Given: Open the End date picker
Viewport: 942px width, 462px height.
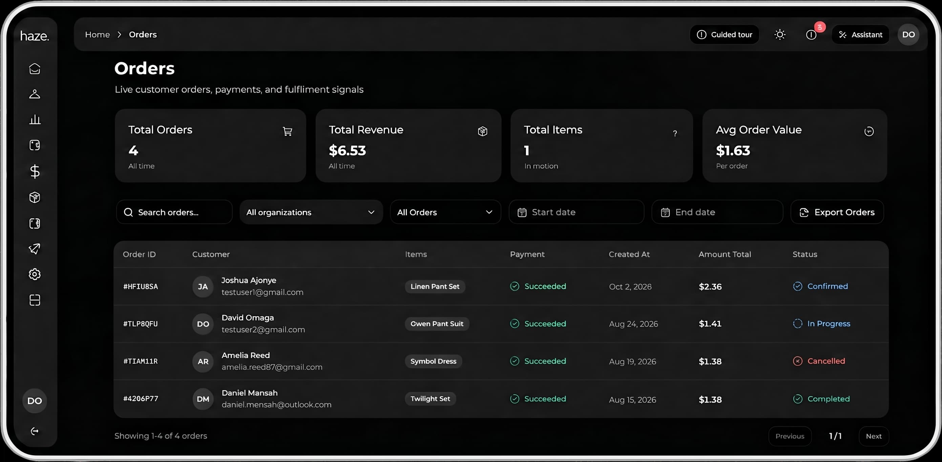Looking at the screenshot, I should tap(717, 212).
